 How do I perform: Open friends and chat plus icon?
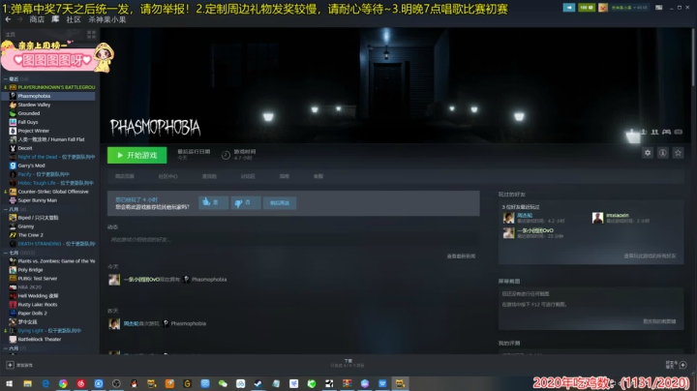682,365
